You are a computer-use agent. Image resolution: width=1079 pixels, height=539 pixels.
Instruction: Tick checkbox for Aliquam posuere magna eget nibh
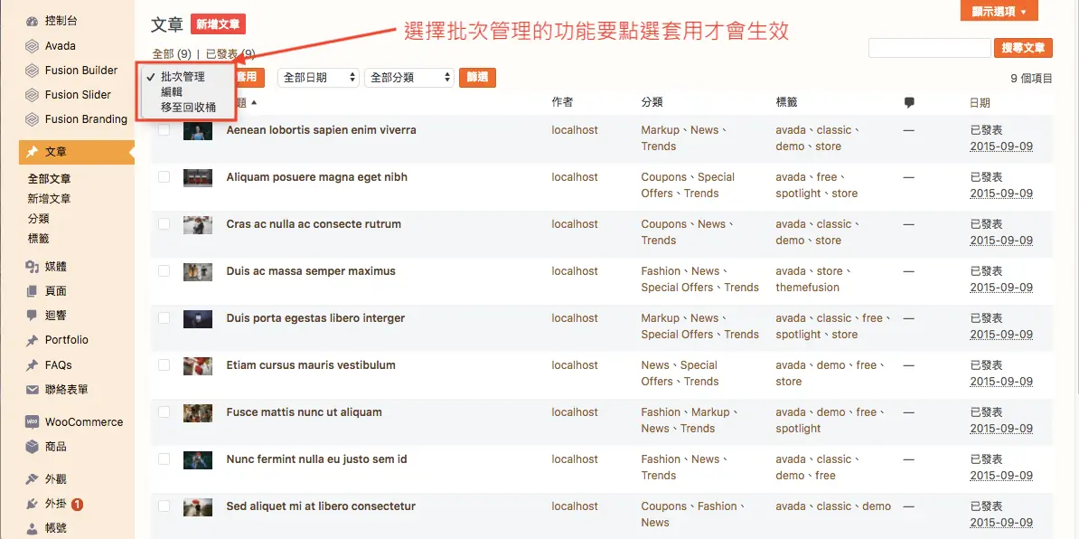(164, 177)
